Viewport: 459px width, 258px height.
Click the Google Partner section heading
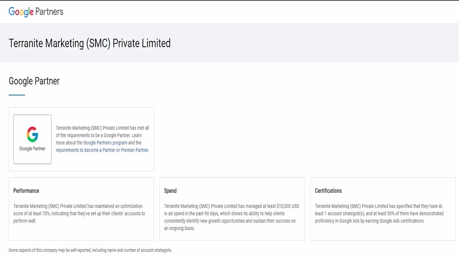point(34,81)
